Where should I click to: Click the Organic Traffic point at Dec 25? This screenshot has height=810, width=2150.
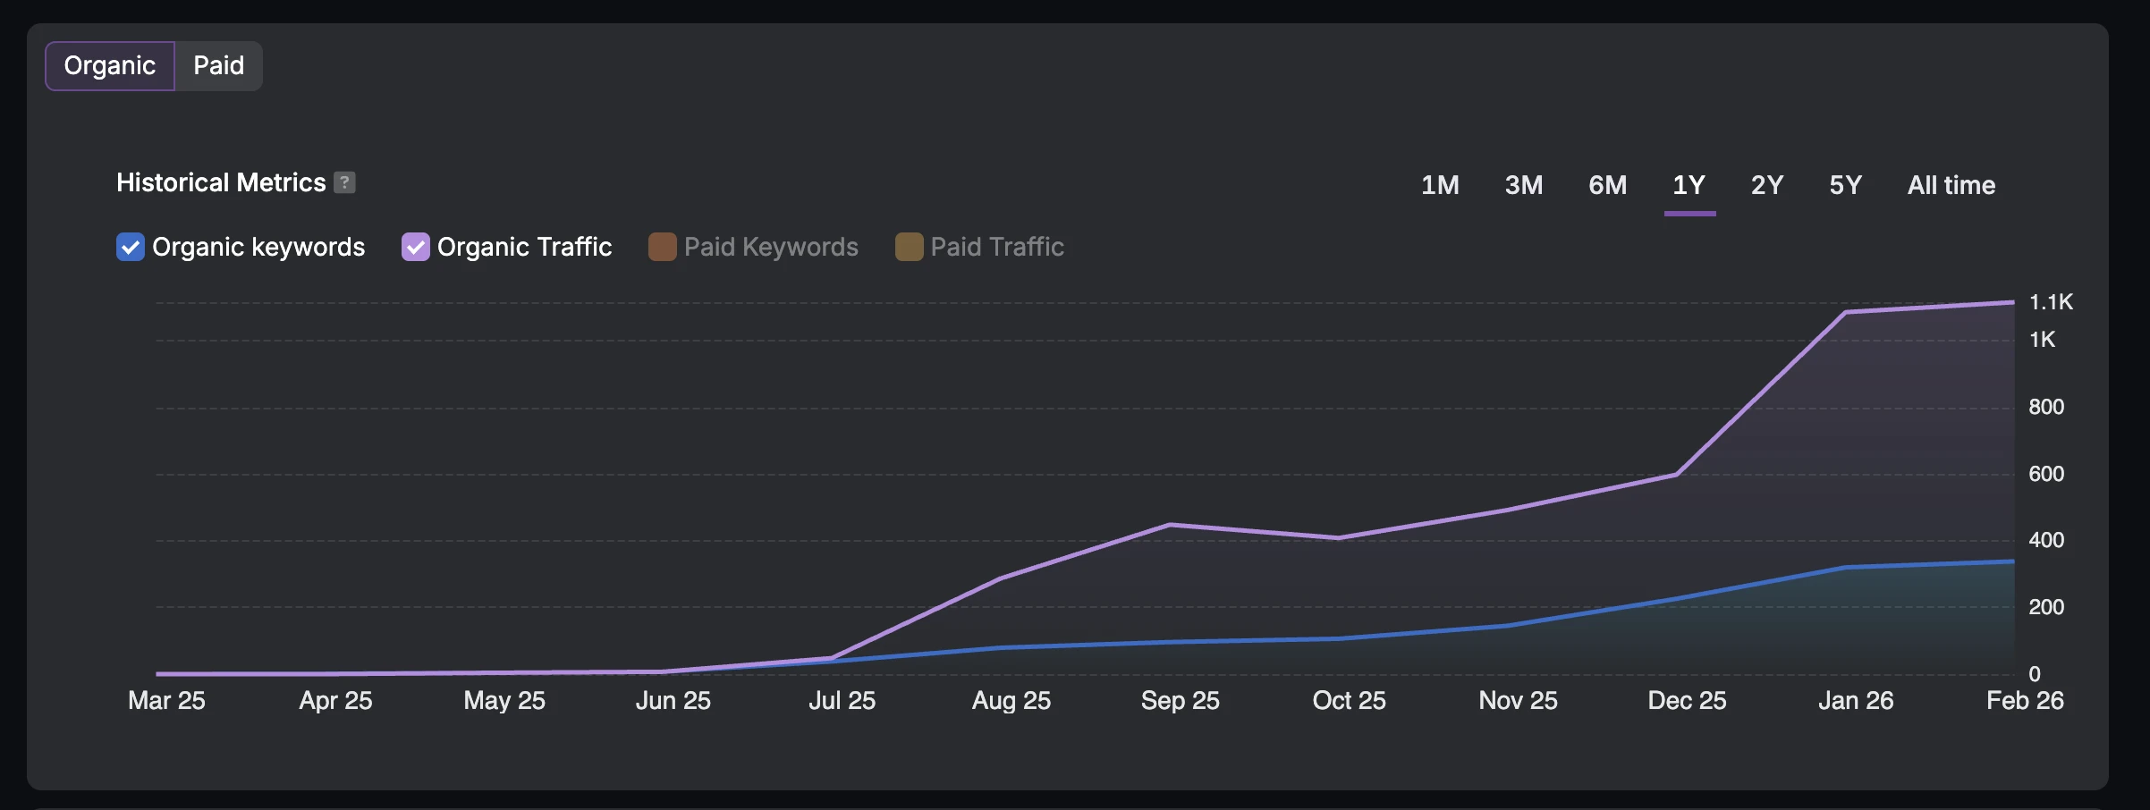(1676, 475)
